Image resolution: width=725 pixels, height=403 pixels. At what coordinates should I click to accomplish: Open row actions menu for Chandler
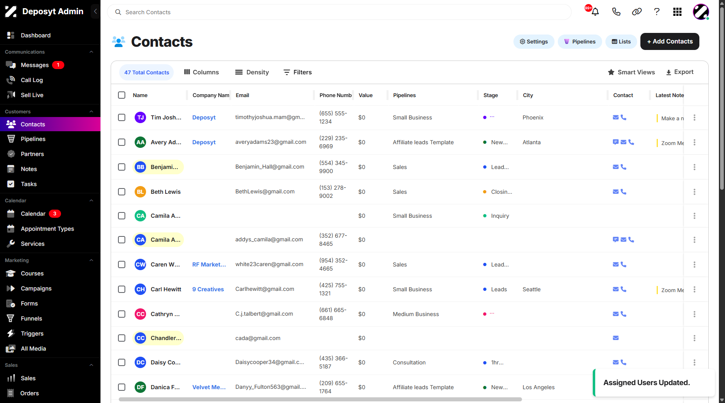694,338
